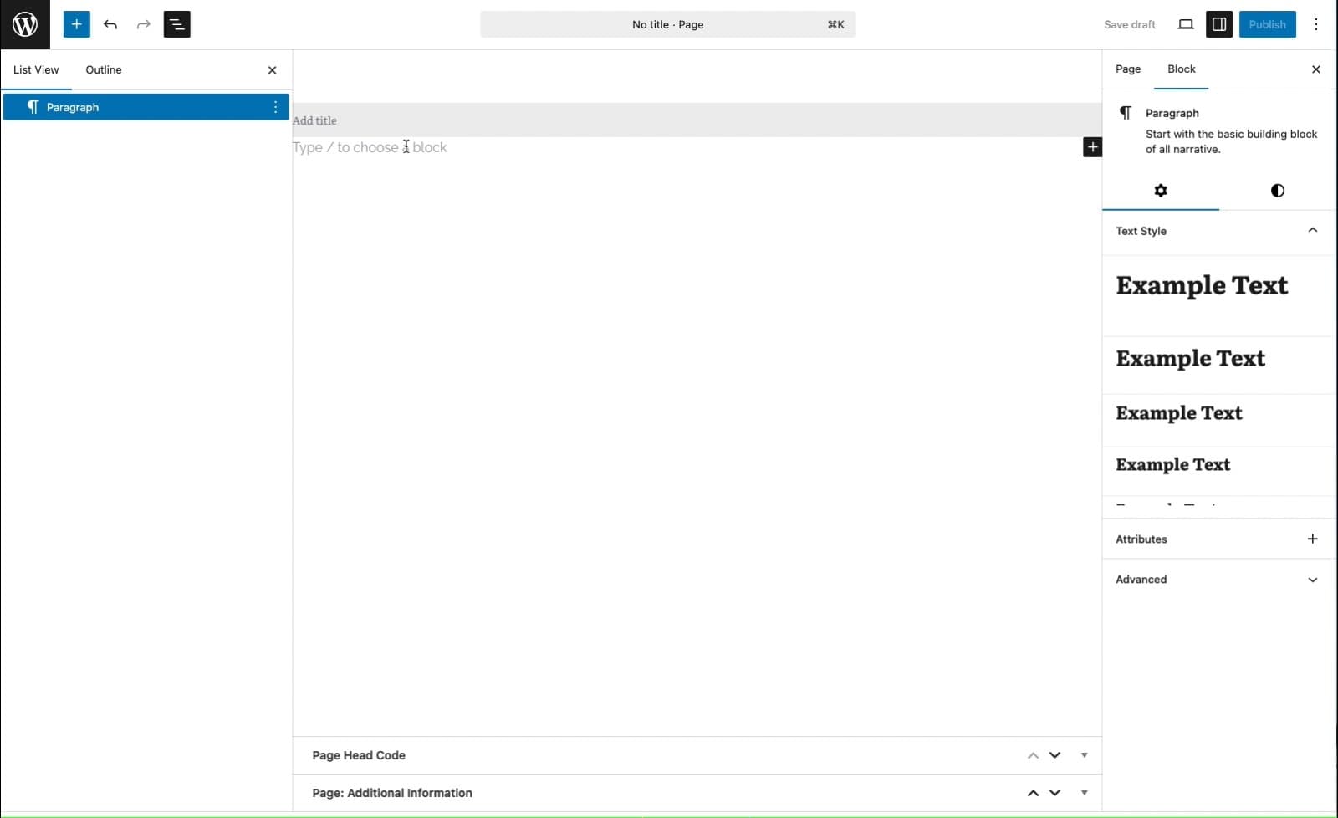
Task: Preview the page in desktop view
Action: pos(1186,24)
